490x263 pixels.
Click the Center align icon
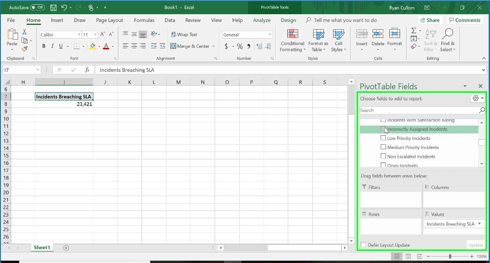pos(134,46)
